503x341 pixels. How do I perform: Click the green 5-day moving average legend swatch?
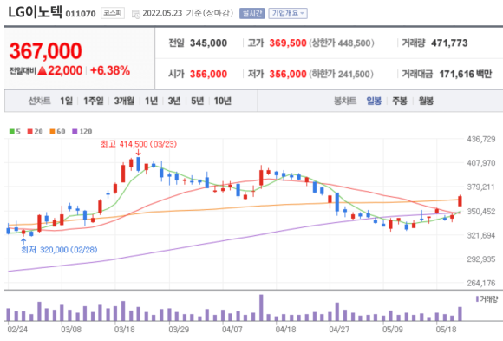click(x=12, y=131)
